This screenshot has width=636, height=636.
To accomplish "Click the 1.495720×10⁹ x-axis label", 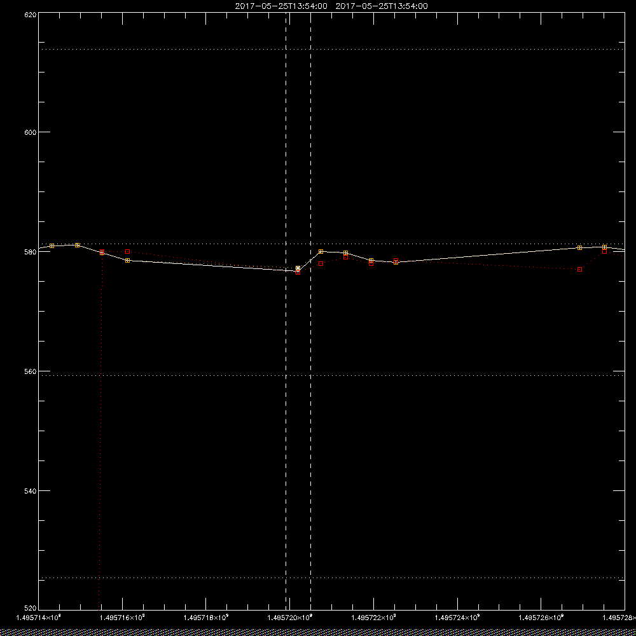I will pos(290,618).
